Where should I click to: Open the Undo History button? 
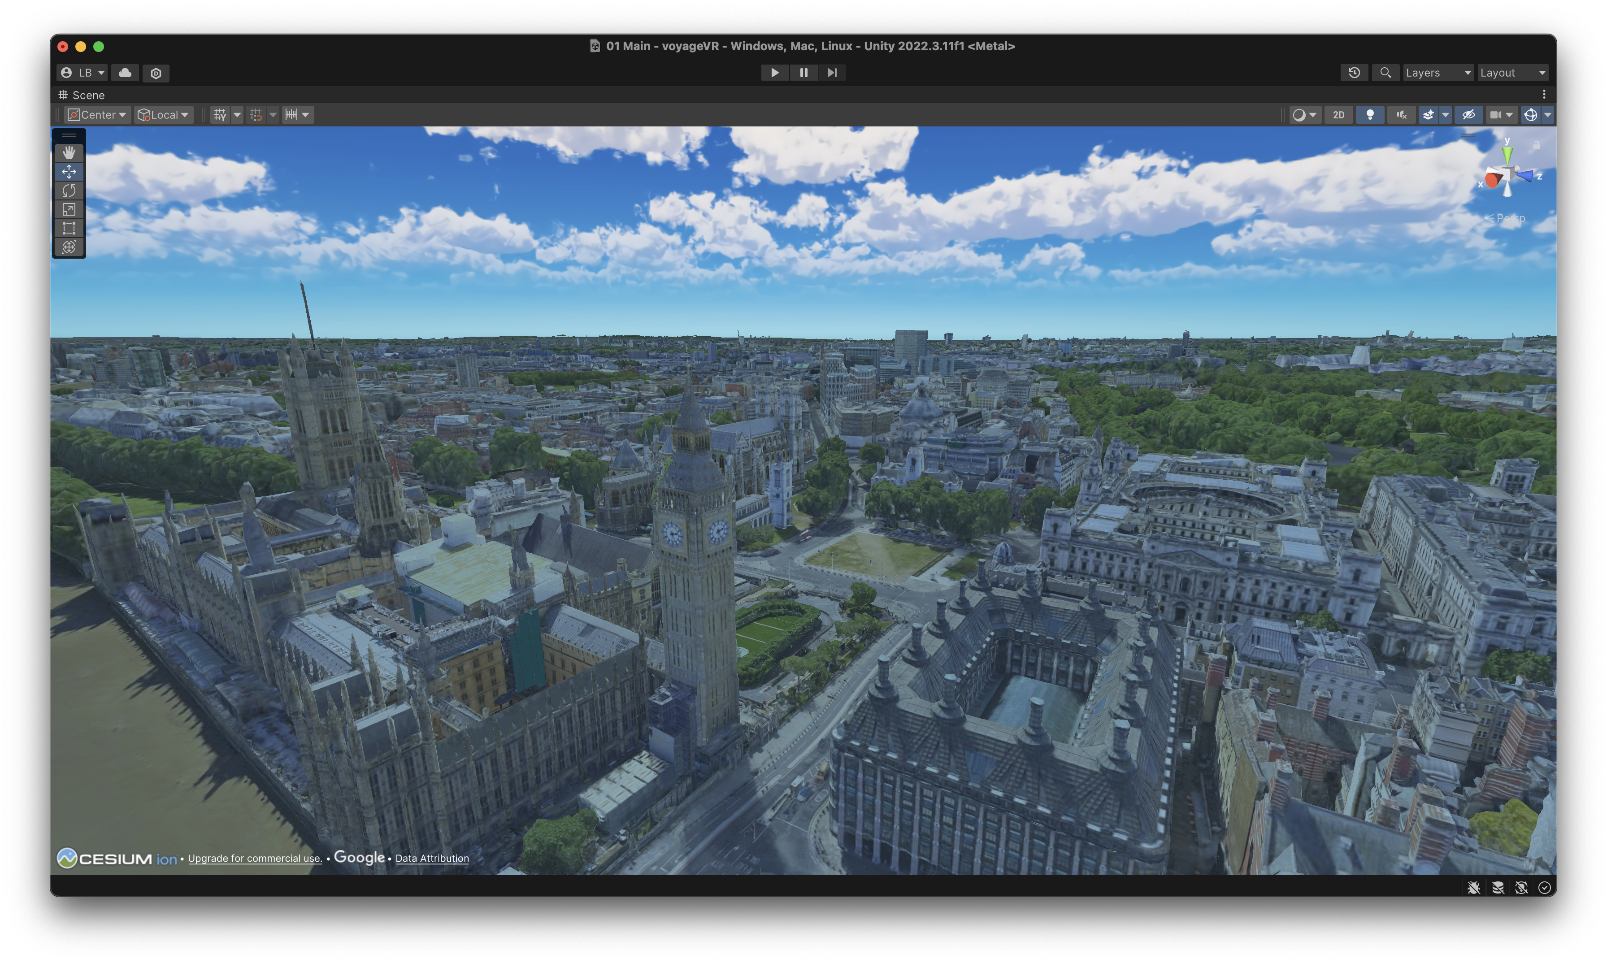click(x=1354, y=73)
